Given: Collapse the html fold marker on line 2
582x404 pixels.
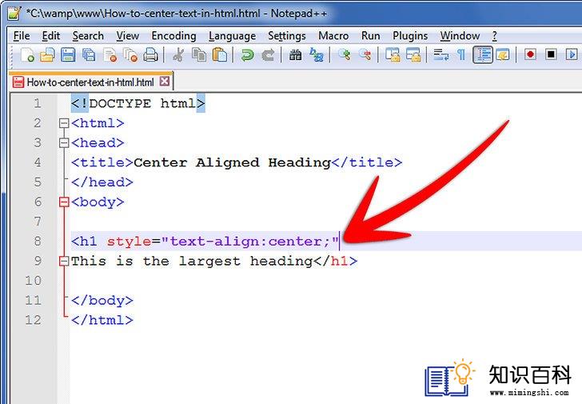Looking at the screenshot, I should tap(64, 123).
